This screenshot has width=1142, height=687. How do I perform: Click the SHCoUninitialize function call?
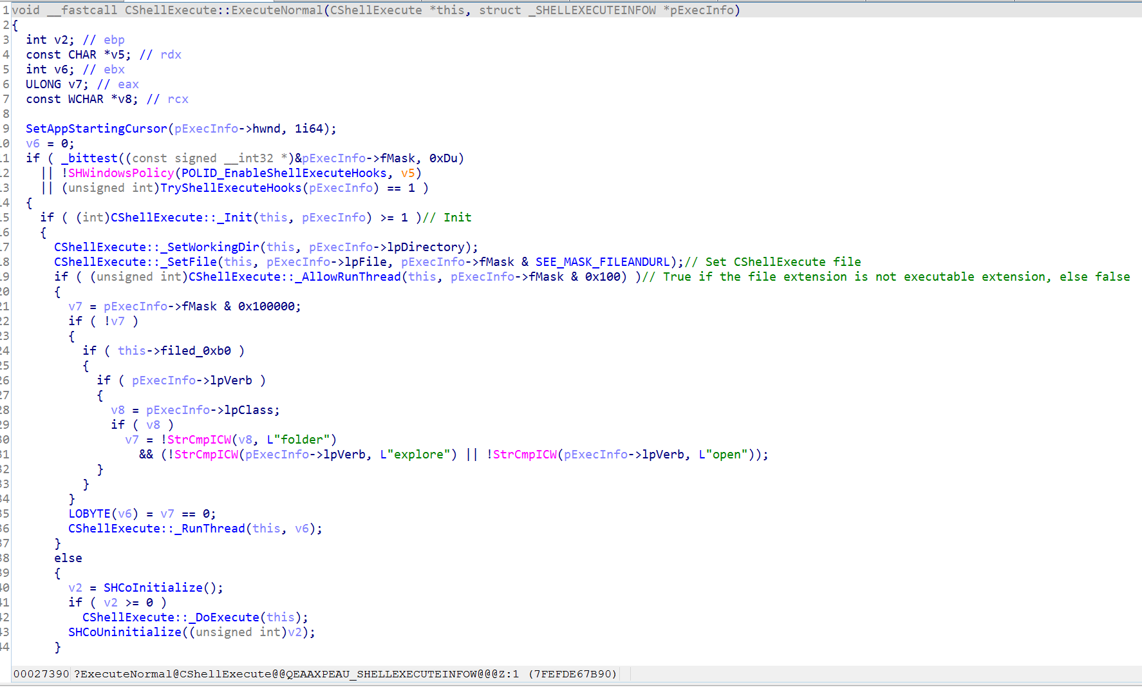[124, 632]
